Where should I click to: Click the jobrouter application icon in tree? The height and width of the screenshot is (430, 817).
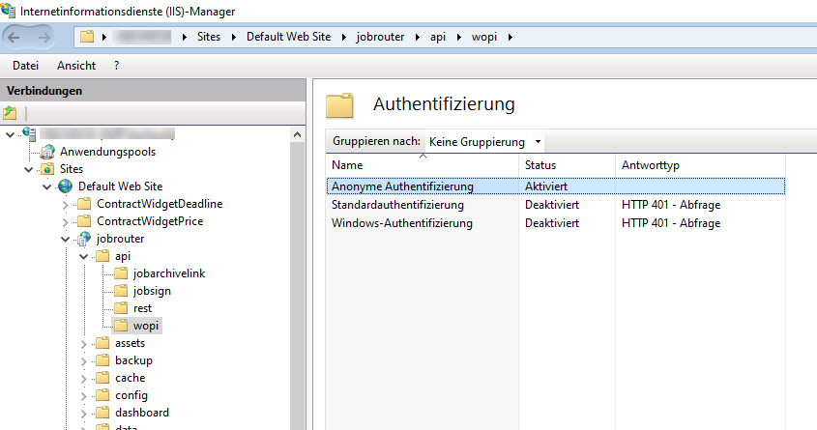(x=84, y=238)
